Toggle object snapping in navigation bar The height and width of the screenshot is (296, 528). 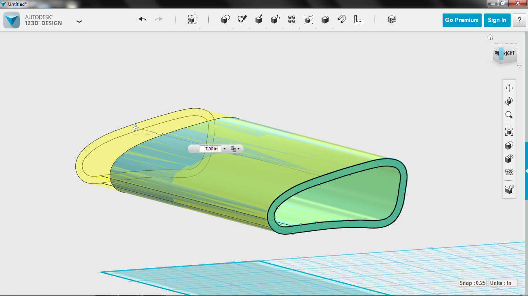click(x=509, y=189)
